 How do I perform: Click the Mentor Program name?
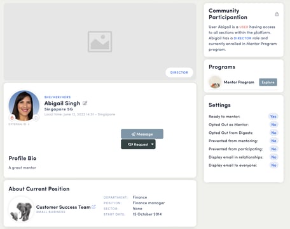(239, 82)
